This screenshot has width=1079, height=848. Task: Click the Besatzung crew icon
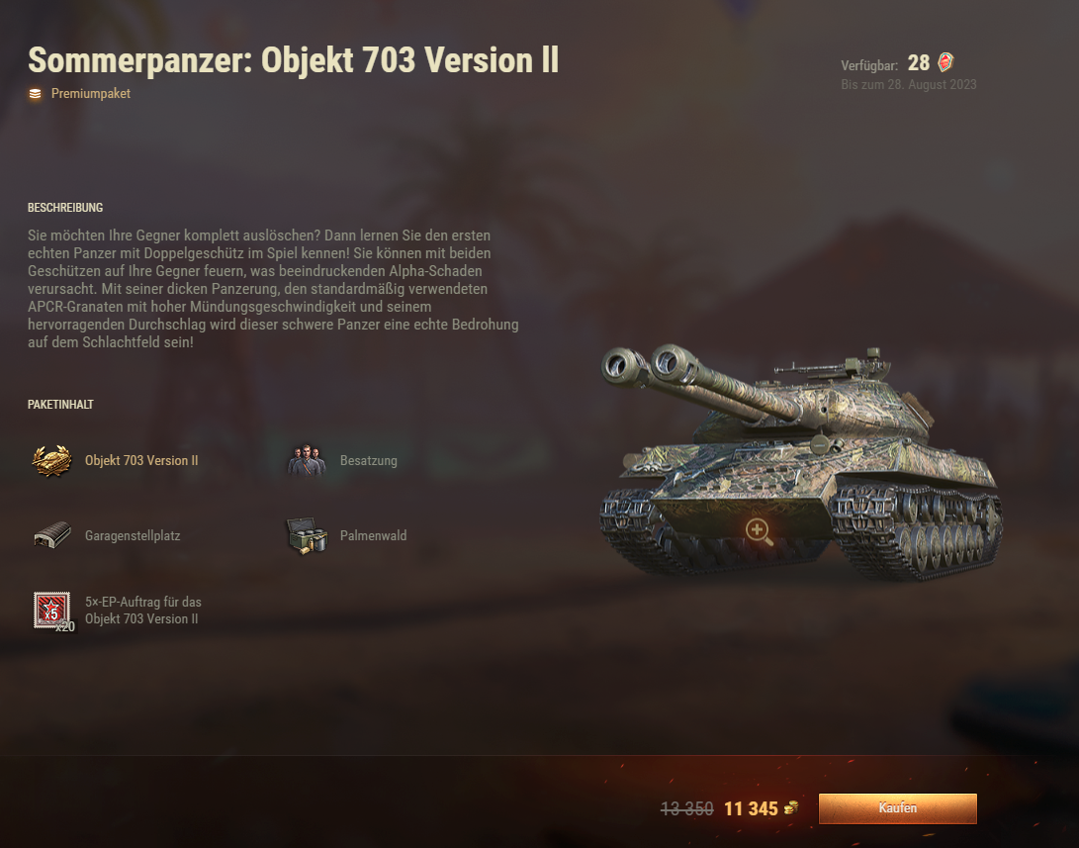(x=307, y=460)
